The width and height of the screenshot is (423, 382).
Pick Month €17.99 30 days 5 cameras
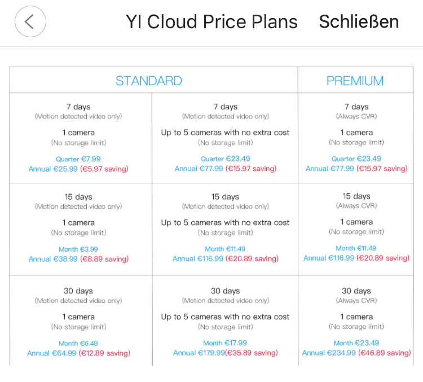(225, 343)
